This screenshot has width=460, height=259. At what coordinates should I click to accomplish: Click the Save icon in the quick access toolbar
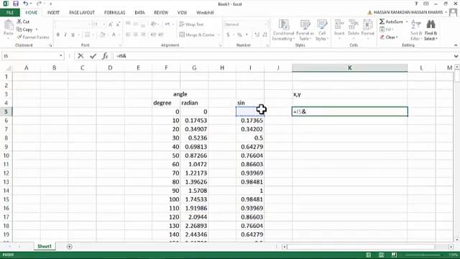tap(16, 4)
